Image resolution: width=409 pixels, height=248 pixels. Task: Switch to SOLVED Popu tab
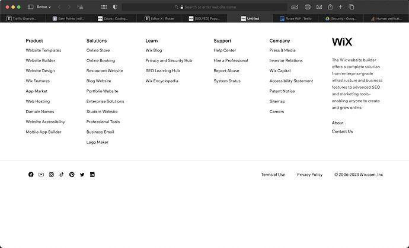pyautogui.click(x=204, y=18)
